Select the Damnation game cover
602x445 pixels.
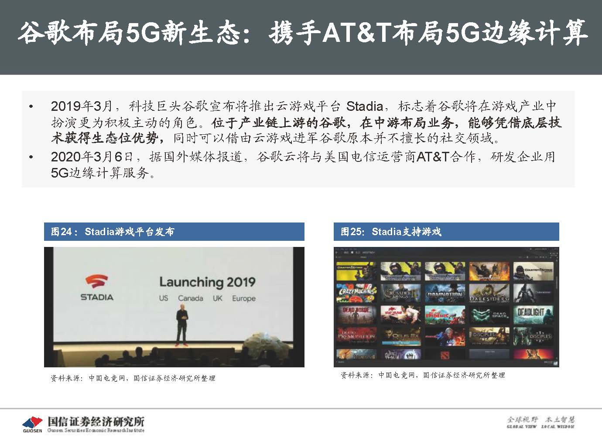pos(445,293)
